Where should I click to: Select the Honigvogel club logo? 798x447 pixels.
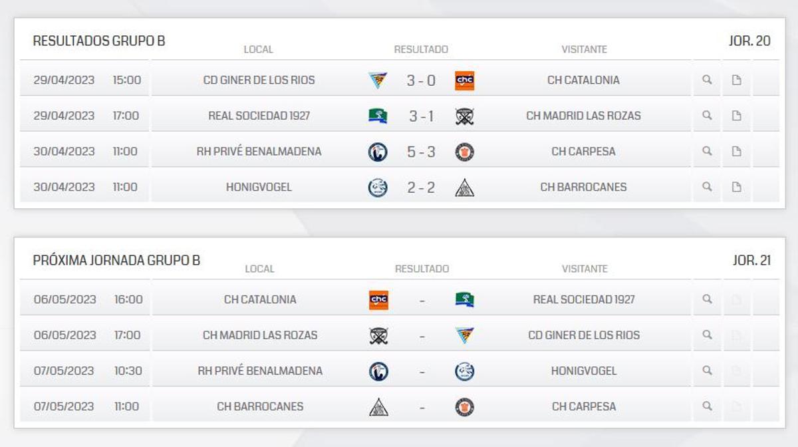click(x=378, y=187)
